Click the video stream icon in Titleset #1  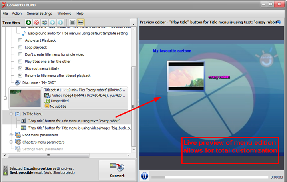click(47, 95)
